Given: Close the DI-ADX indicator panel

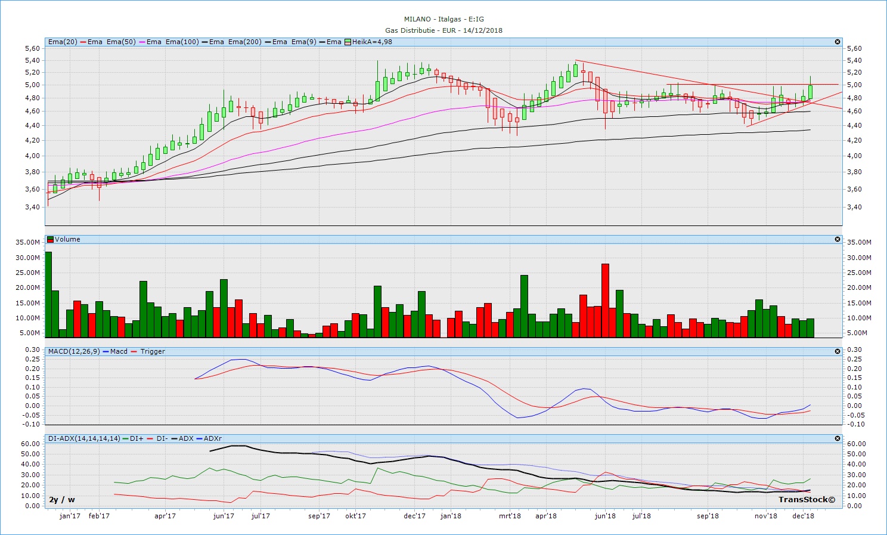Looking at the screenshot, I should click(x=838, y=438).
